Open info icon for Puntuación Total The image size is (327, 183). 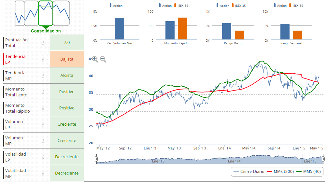click(x=43, y=43)
